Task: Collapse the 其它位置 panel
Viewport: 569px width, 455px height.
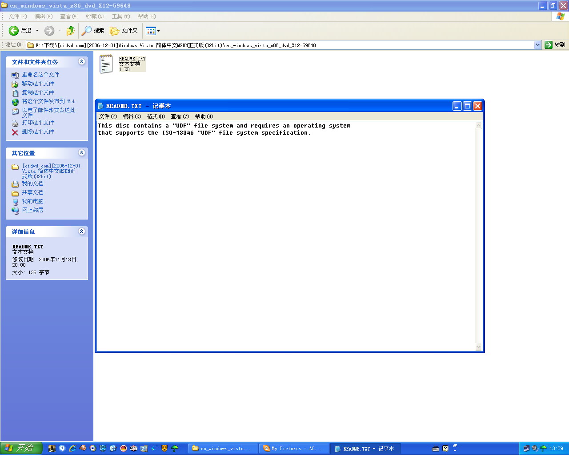Action: pos(82,153)
